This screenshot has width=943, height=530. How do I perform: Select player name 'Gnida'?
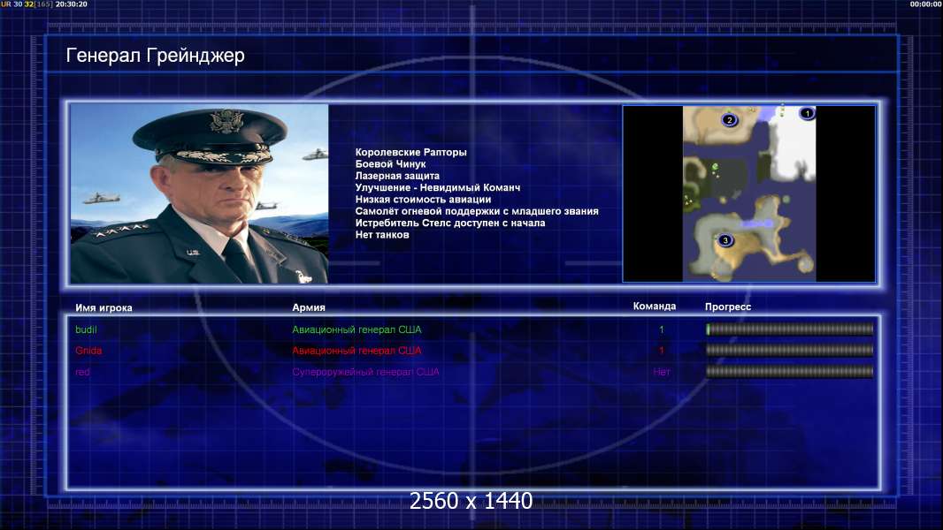[x=88, y=351]
